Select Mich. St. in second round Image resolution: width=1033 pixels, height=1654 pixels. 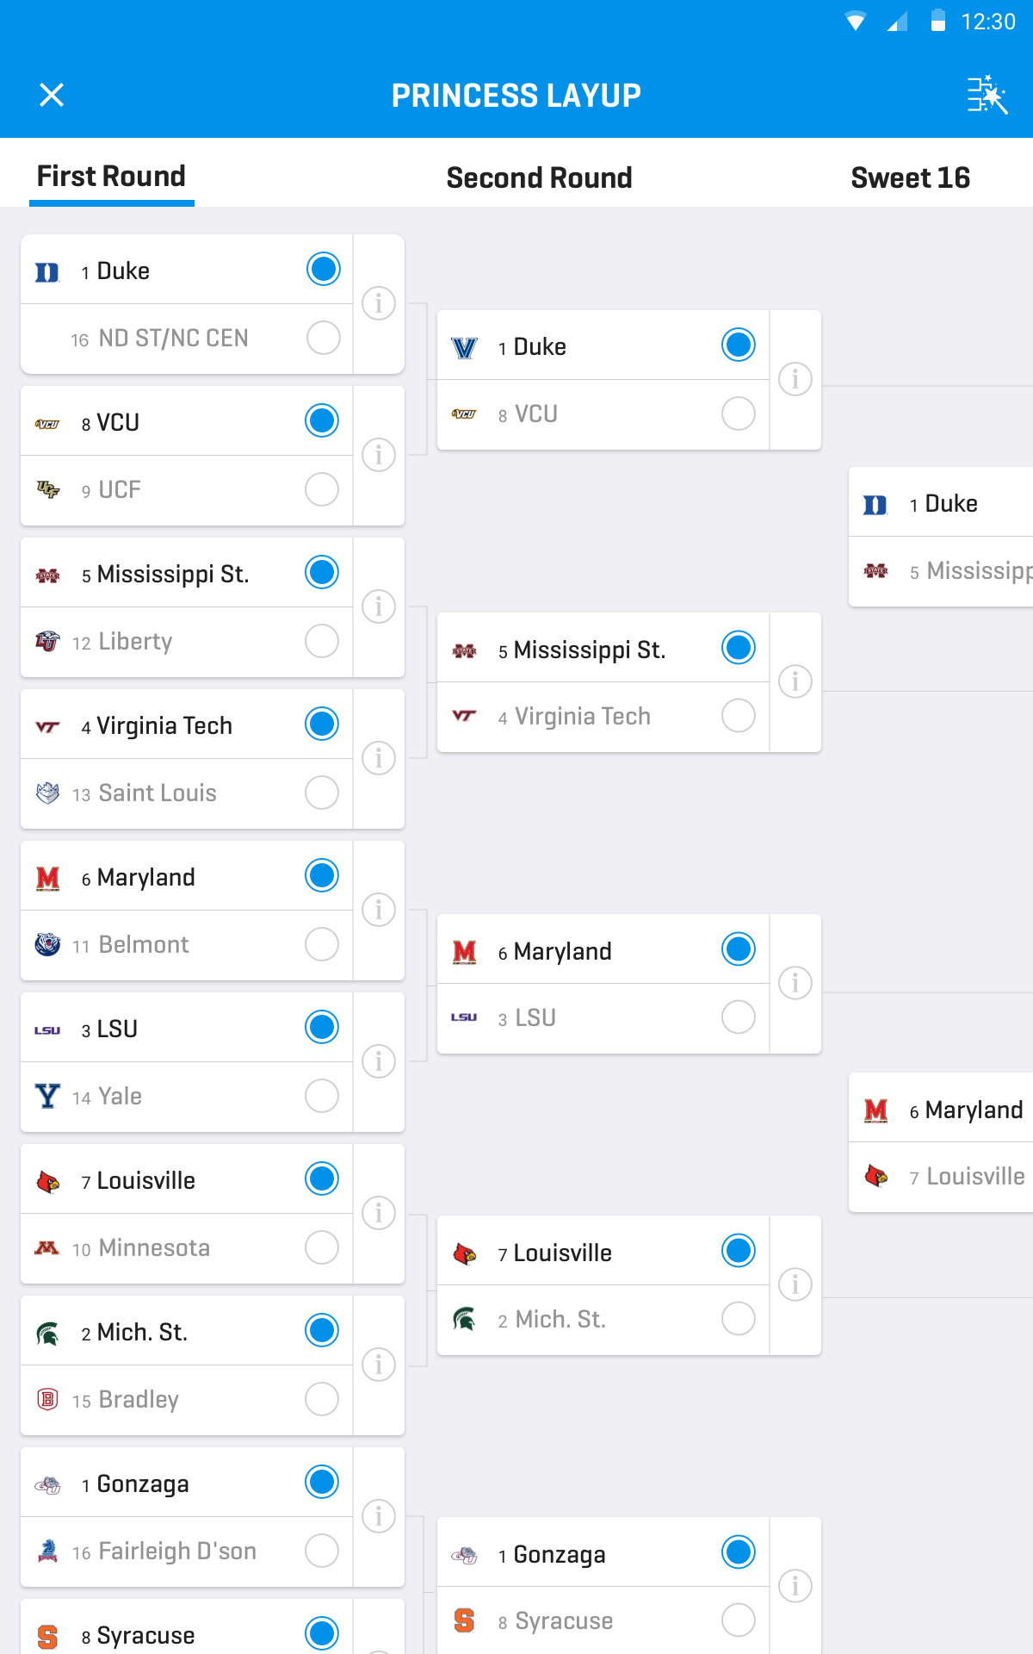(738, 1319)
